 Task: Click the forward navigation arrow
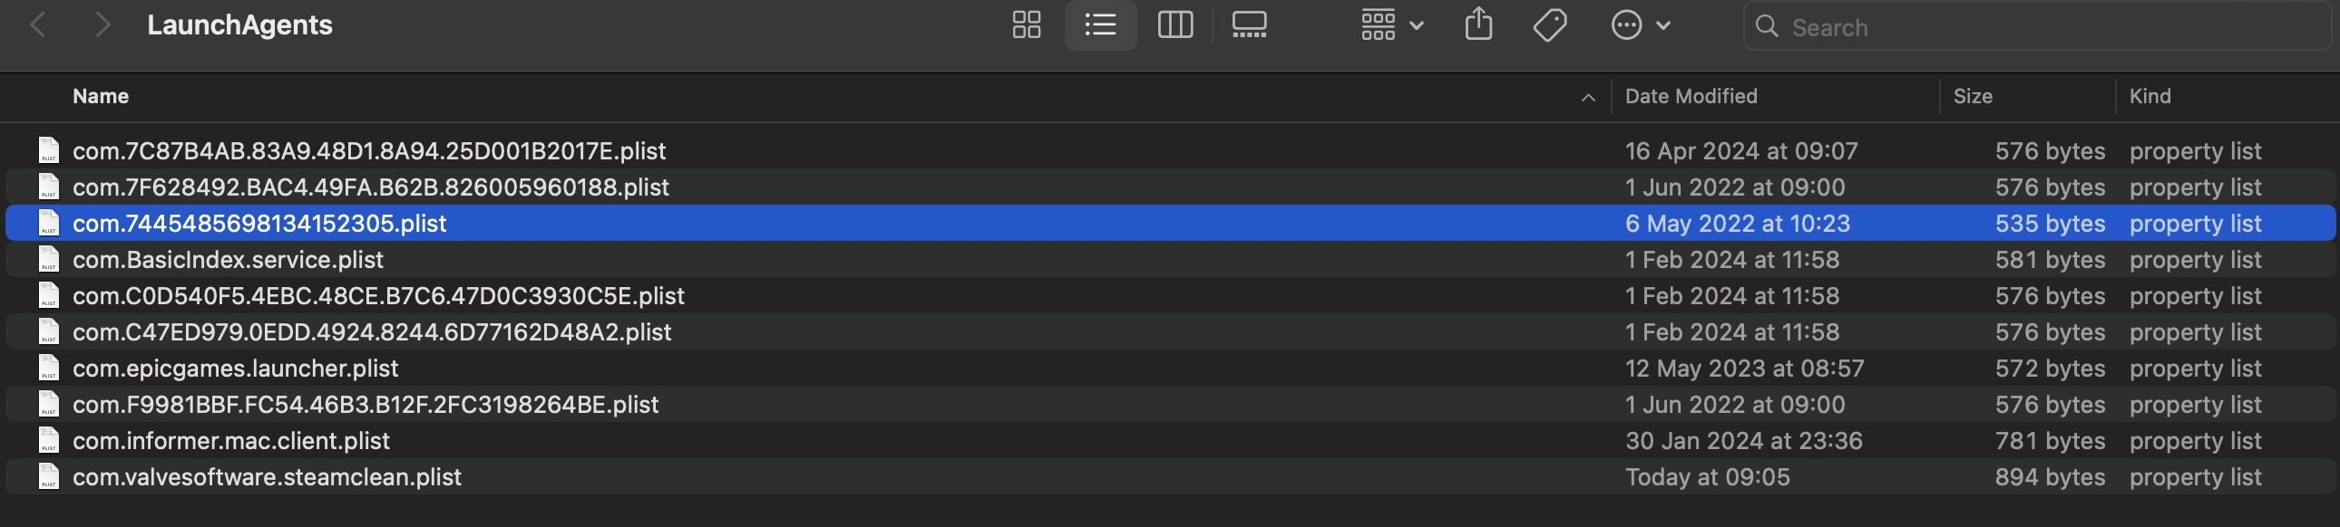(102, 24)
